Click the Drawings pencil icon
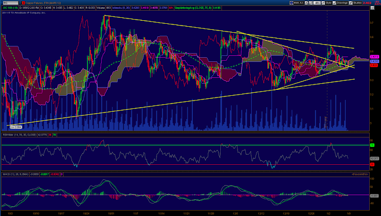The image size is (381, 216). click(x=335, y=3)
